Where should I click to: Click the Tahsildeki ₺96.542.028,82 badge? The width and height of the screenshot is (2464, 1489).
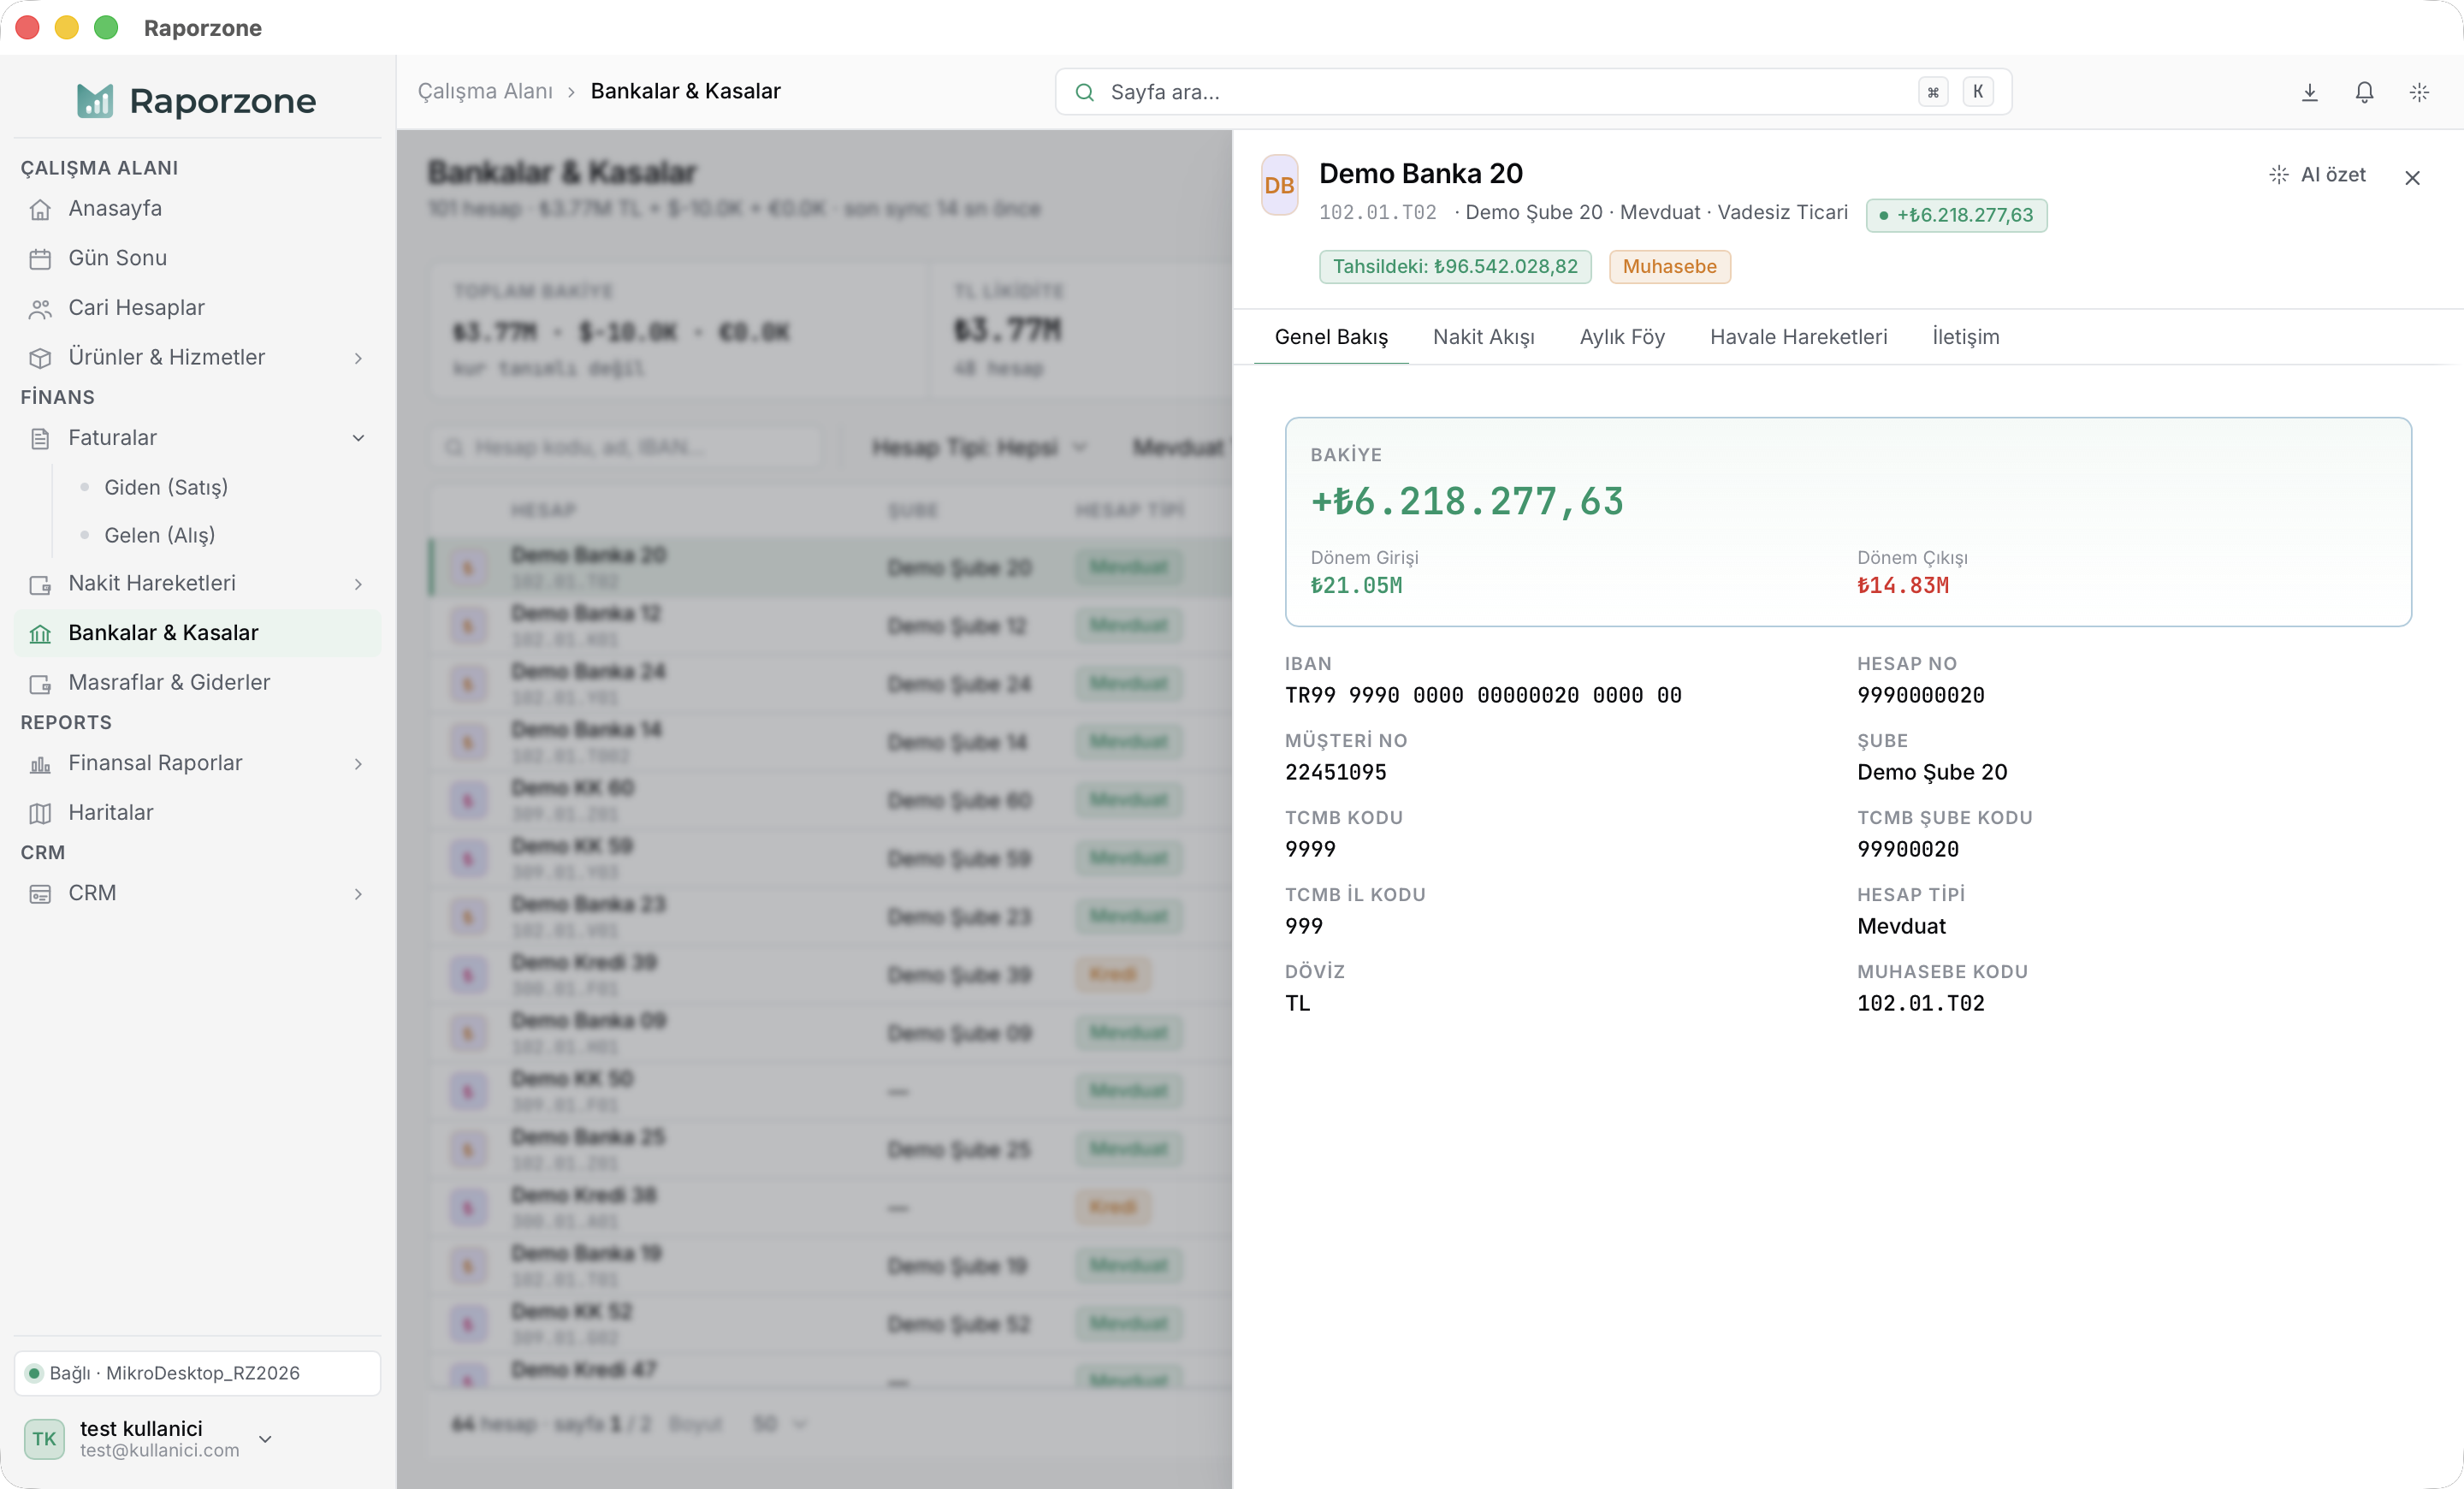(1455, 267)
